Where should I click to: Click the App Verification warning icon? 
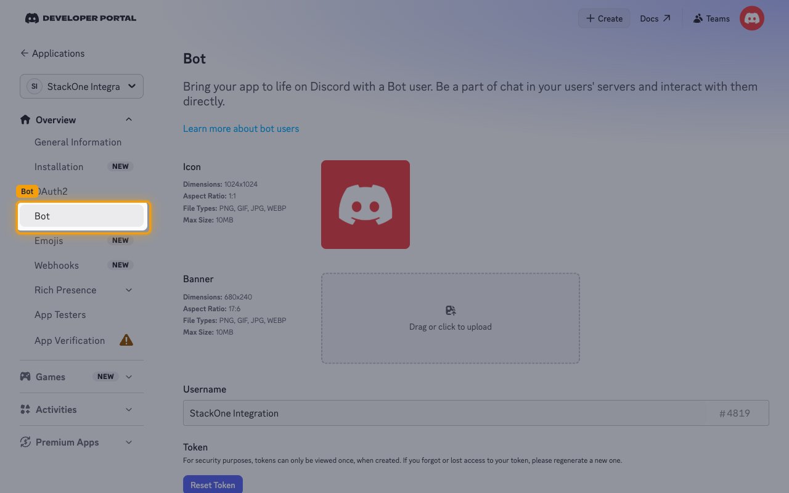[x=126, y=340]
